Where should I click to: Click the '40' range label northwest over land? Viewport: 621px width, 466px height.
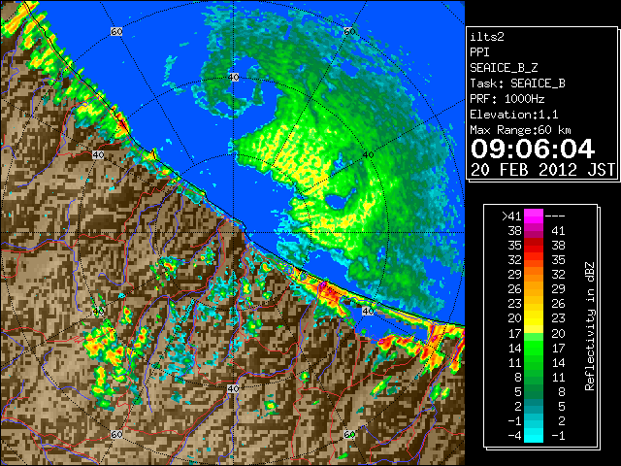[x=98, y=155]
